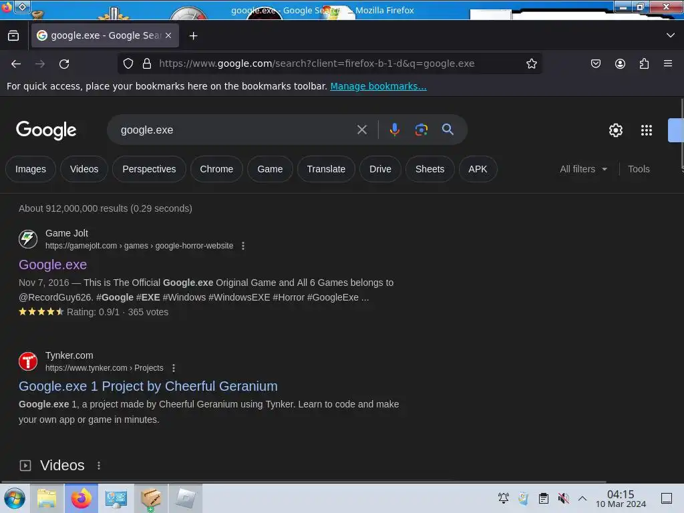
Task: Open Game Jolt result more options
Action: [x=243, y=246]
